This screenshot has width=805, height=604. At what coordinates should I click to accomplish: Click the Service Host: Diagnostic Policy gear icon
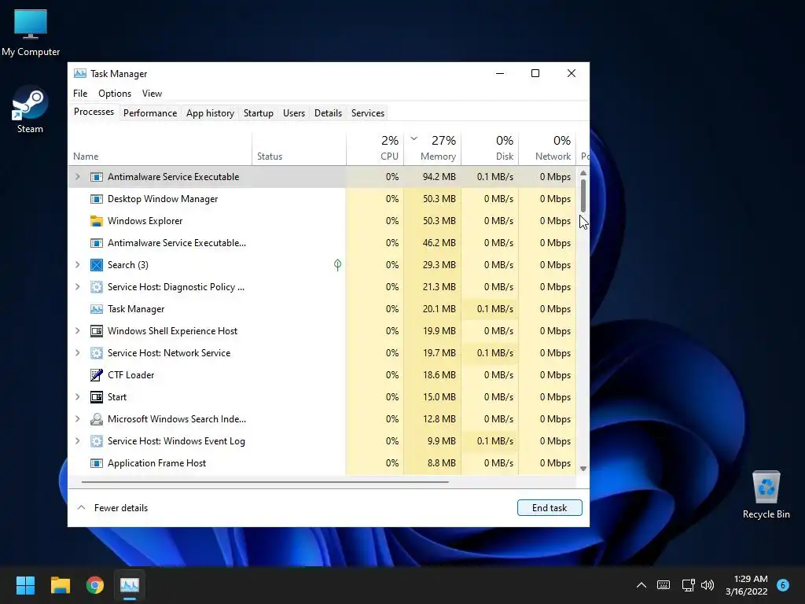click(x=97, y=287)
